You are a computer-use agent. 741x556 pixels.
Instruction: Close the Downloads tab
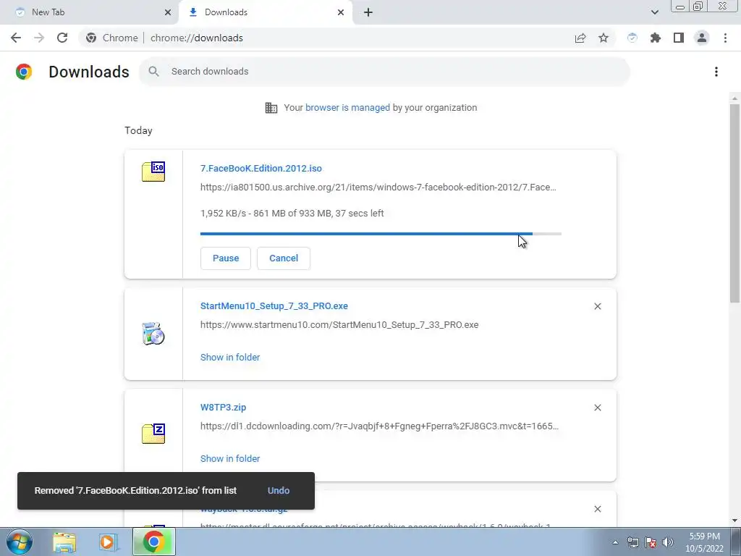pos(341,12)
